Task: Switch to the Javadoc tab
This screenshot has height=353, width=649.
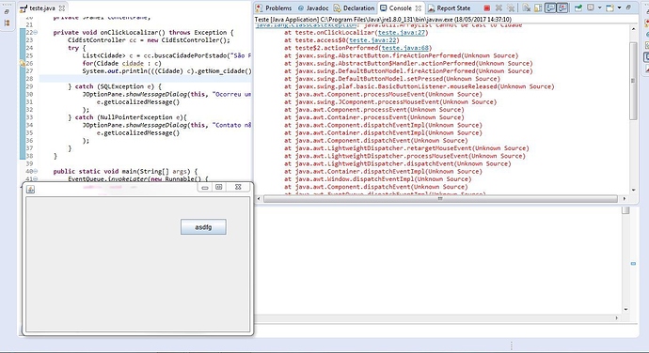Action: point(313,8)
